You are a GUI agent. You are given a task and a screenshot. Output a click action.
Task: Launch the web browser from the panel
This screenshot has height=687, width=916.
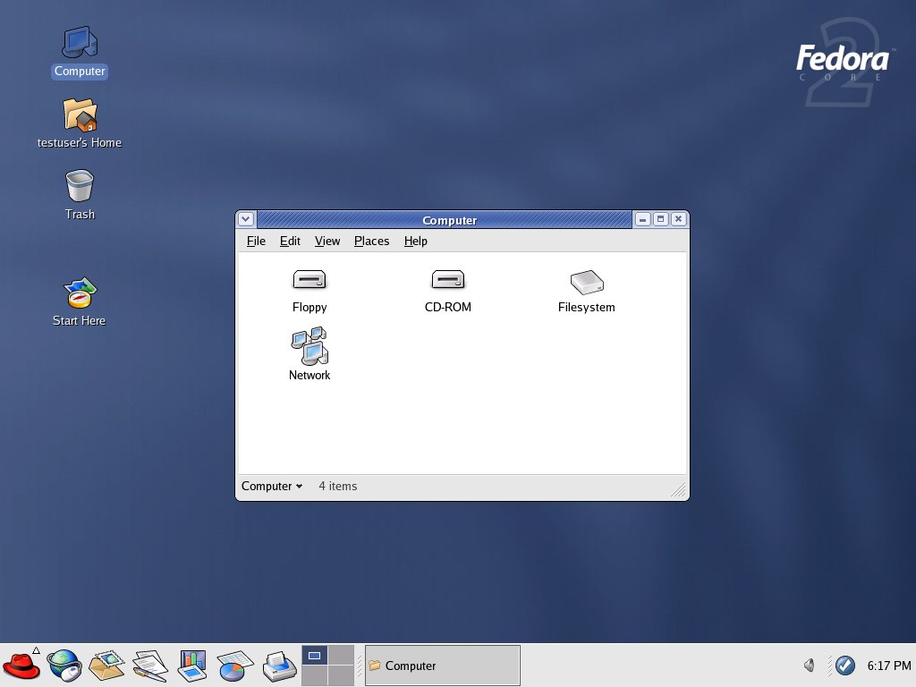pyautogui.click(x=64, y=666)
